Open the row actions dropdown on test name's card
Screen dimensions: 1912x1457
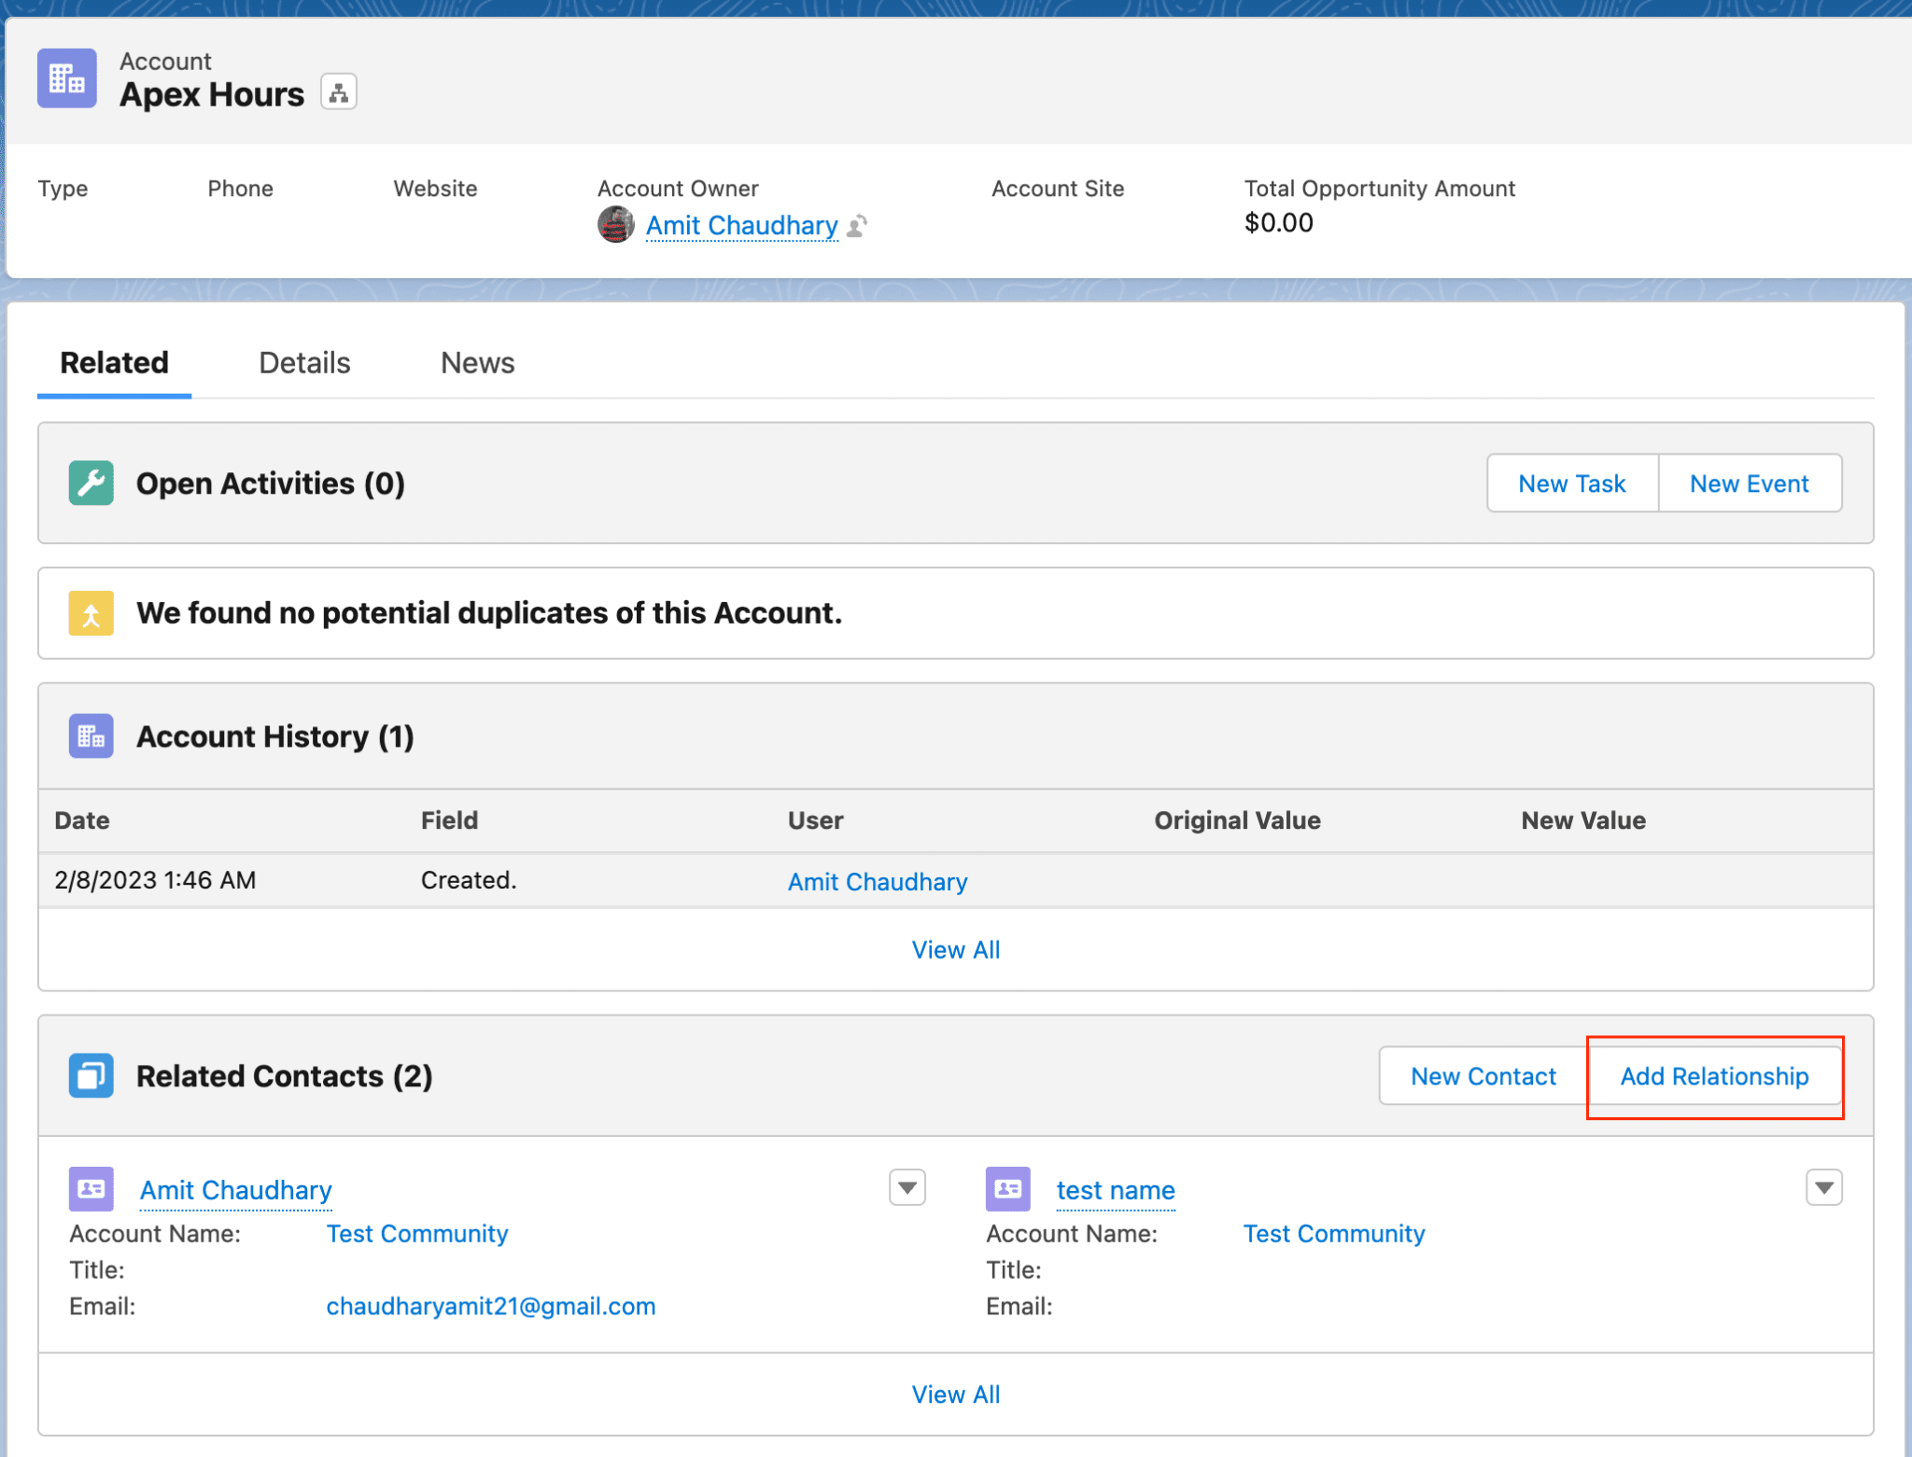1821,1186
